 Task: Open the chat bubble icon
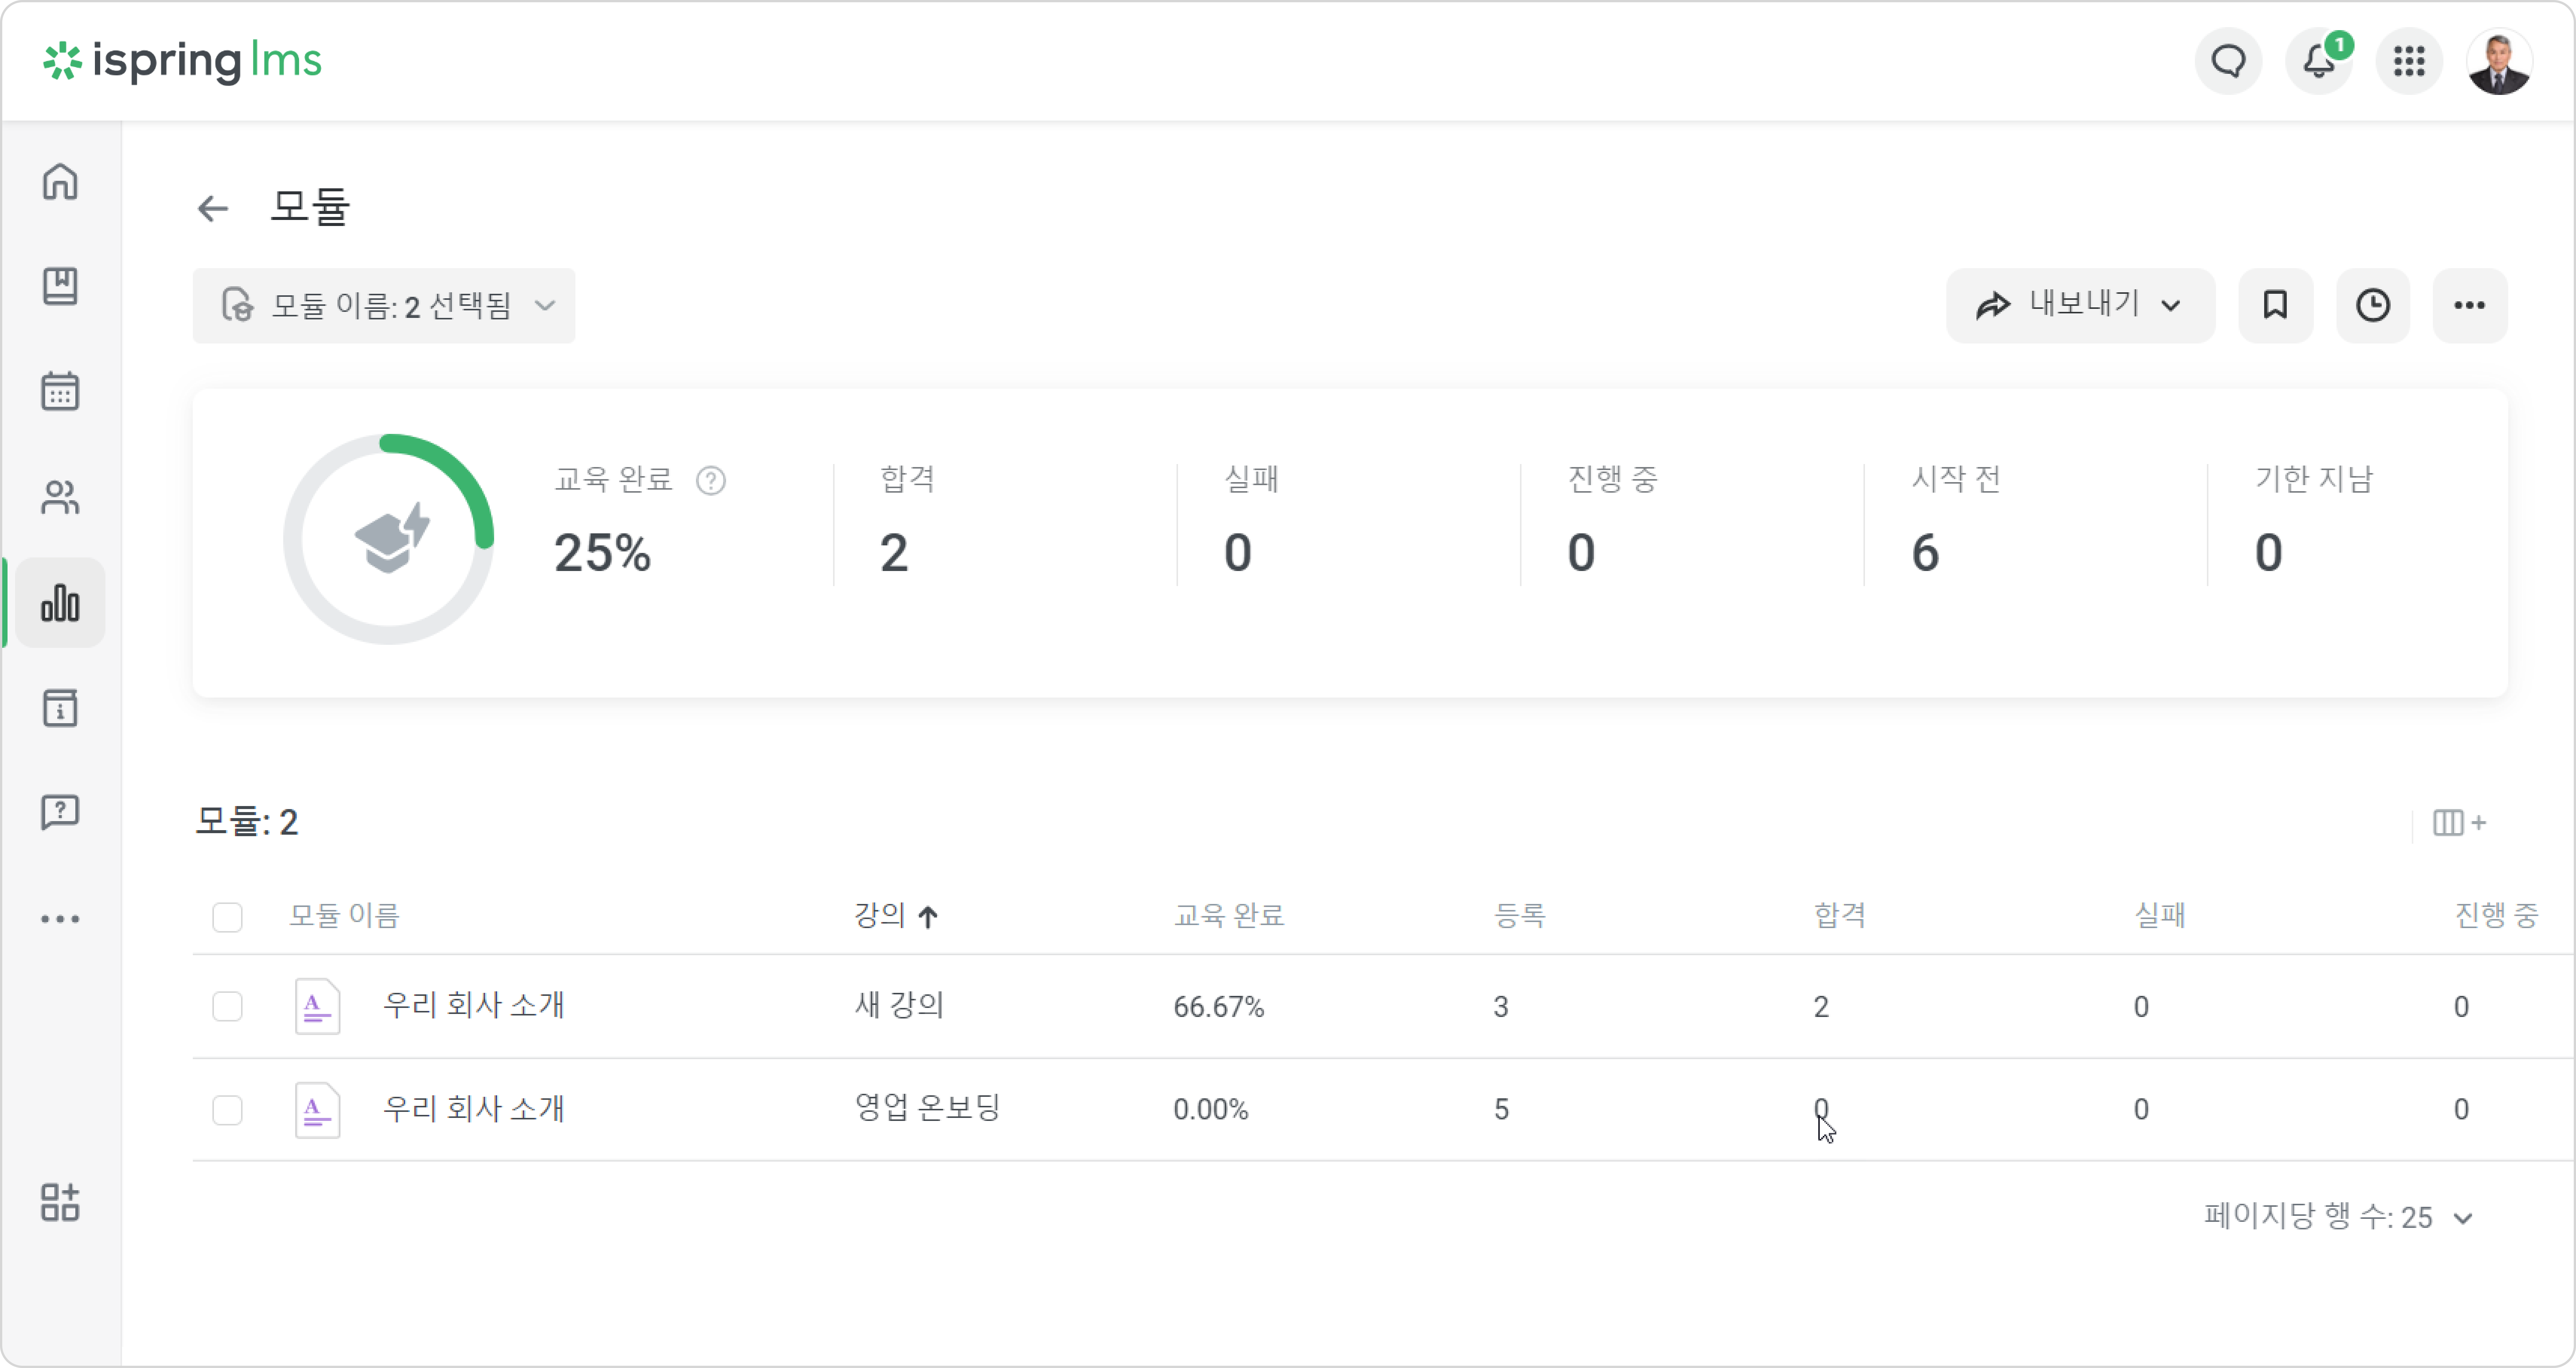(2228, 61)
